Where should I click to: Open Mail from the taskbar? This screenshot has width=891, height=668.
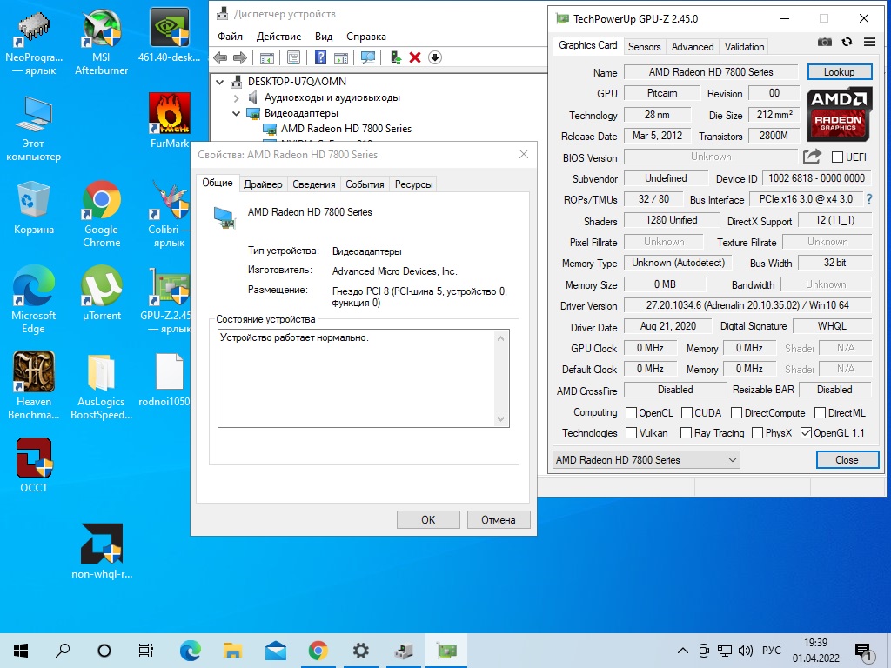click(276, 651)
